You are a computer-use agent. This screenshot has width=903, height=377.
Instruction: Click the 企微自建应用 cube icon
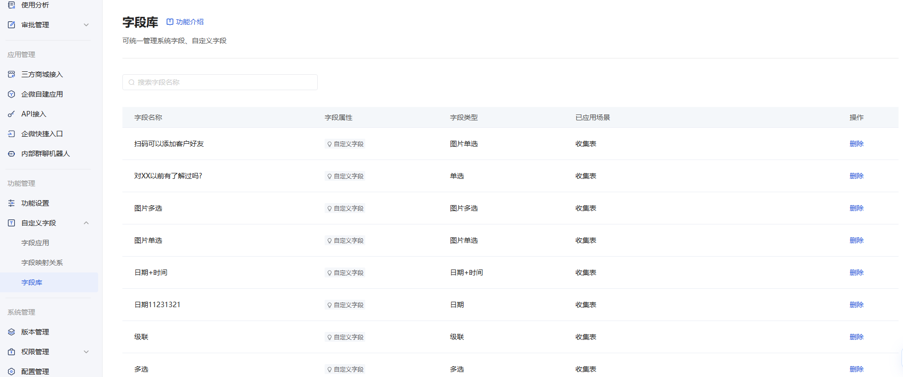(11, 94)
